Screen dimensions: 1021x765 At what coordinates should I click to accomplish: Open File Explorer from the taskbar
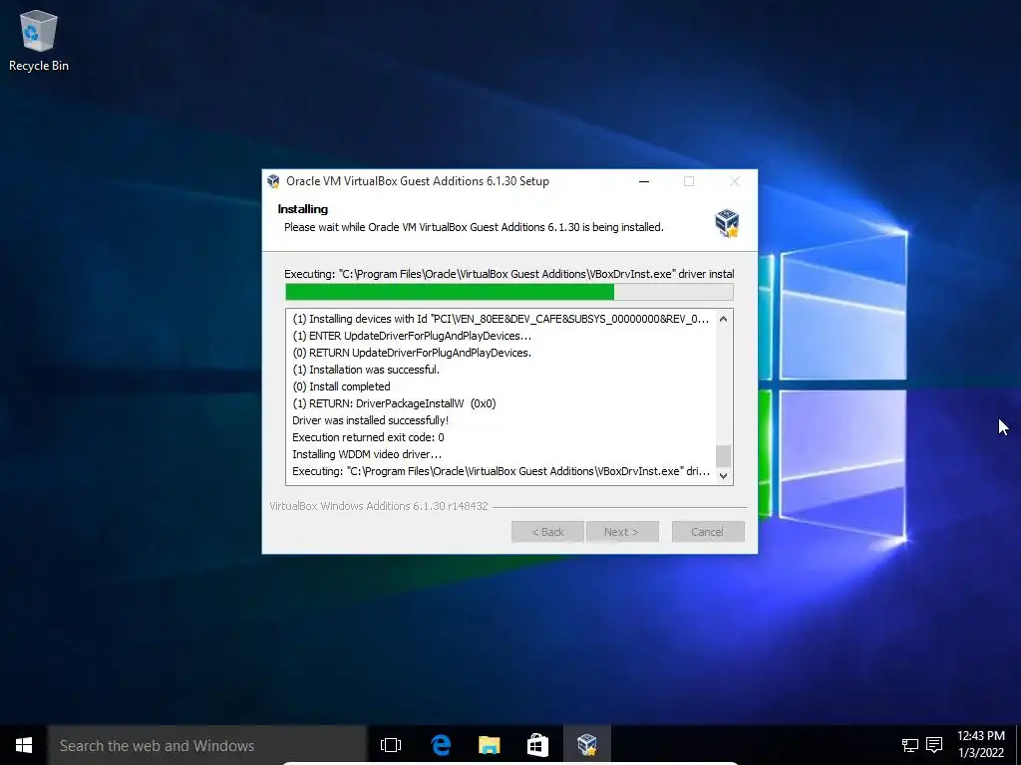coord(489,745)
